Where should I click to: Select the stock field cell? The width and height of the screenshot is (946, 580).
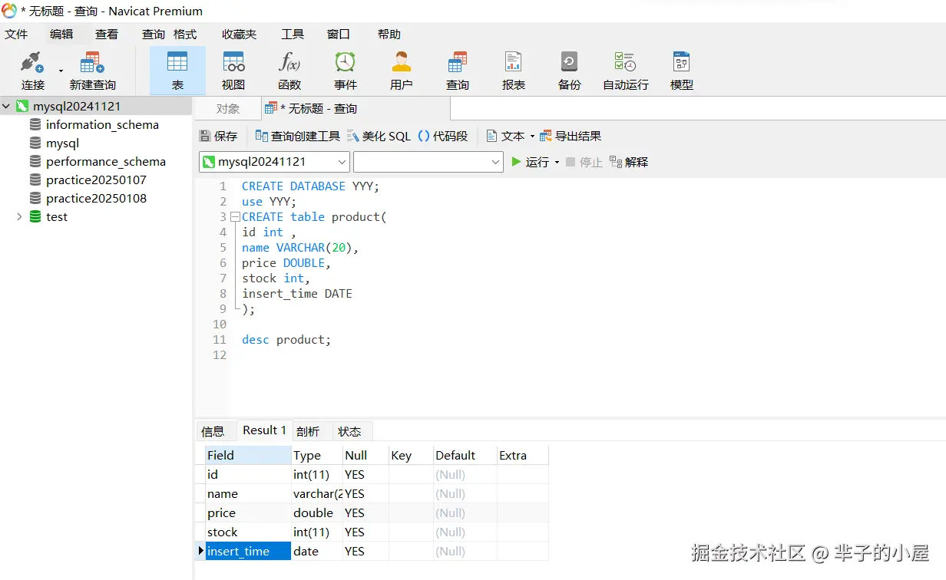coord(248,532)
